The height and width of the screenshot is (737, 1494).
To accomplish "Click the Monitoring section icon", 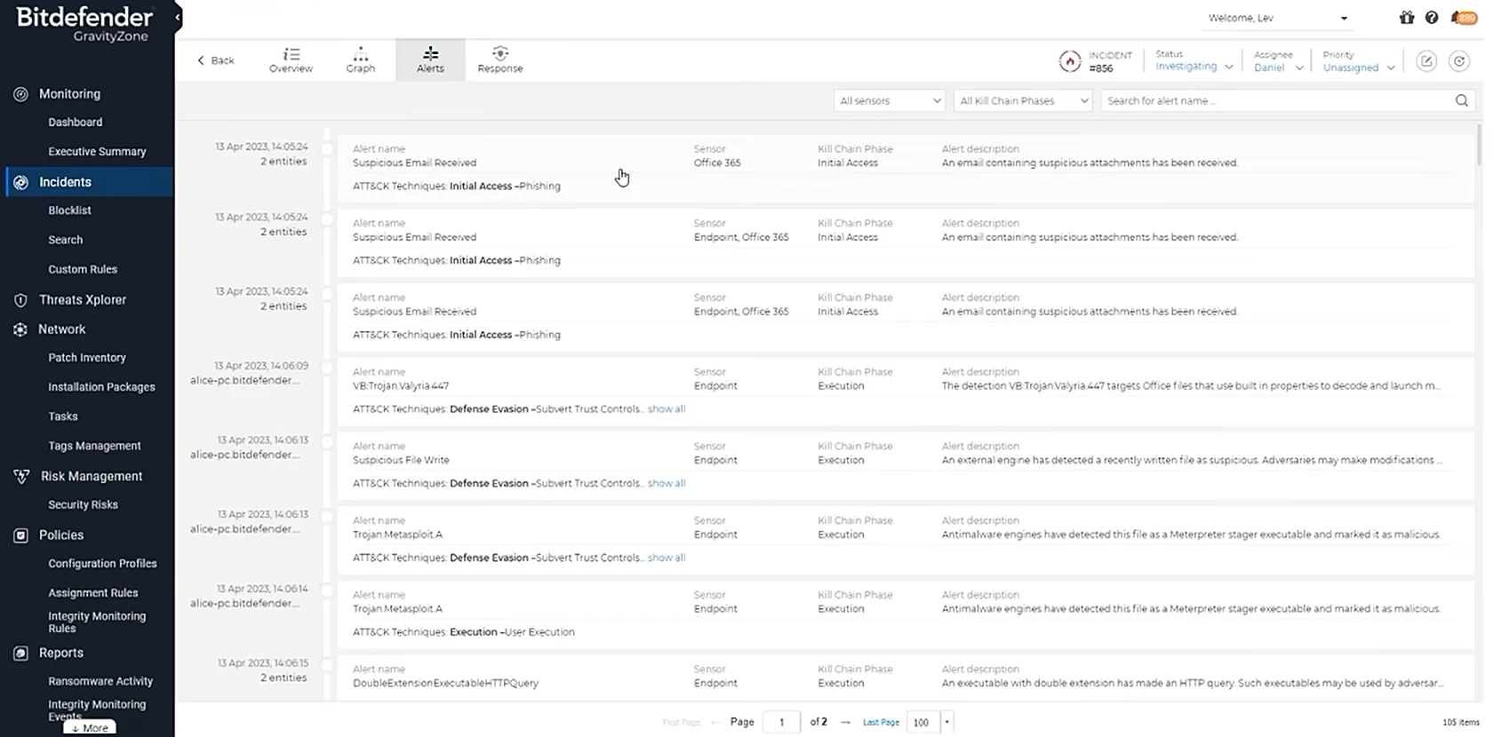I will pos(20,94).
